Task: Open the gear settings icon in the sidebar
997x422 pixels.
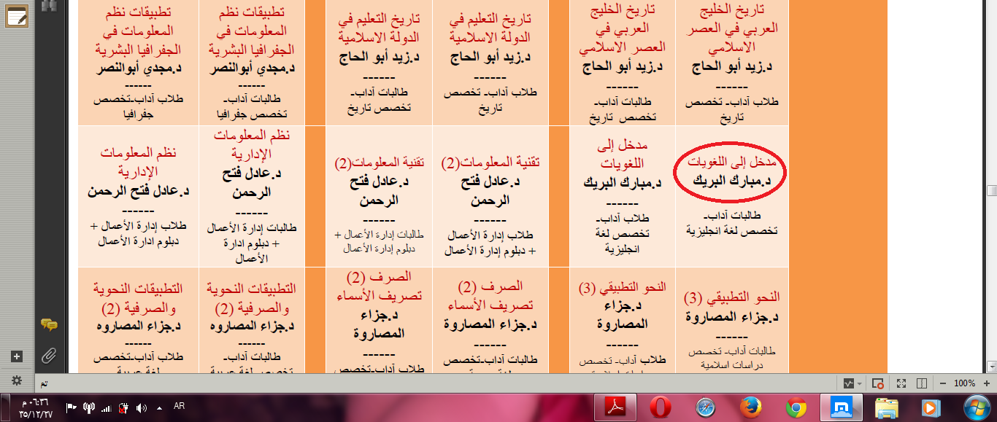Action: (17, 380)
